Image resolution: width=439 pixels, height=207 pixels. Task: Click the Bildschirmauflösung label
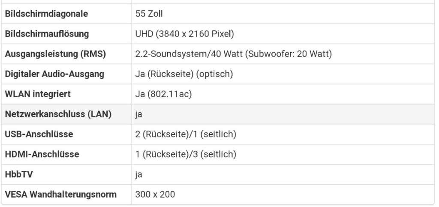click(x=47, y=34)
